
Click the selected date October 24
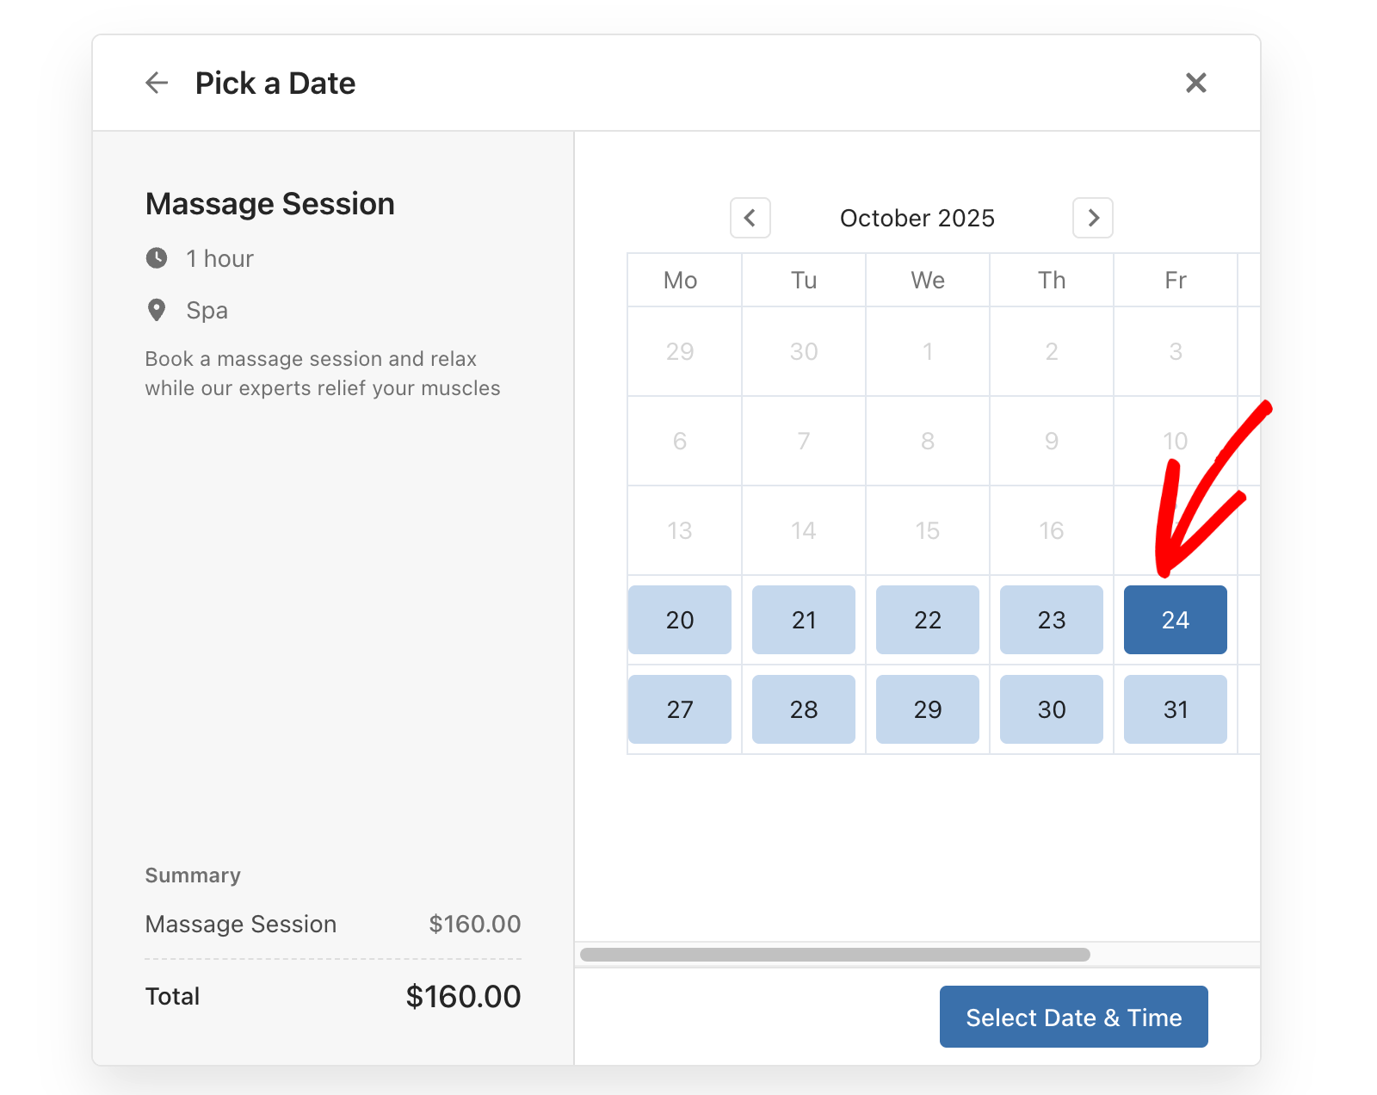click(1176, 620)
